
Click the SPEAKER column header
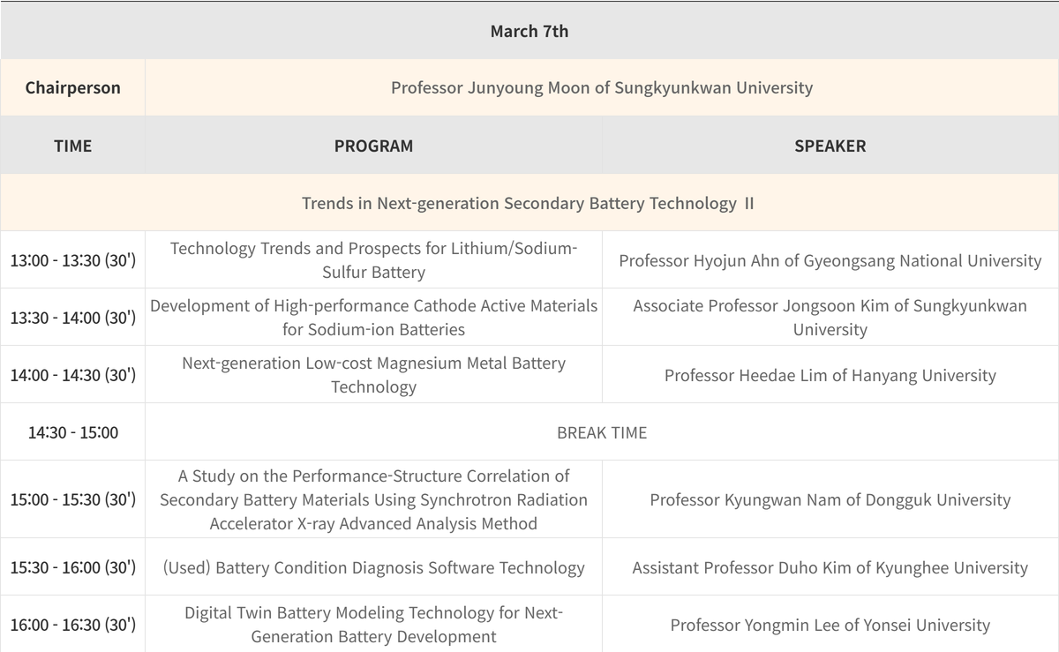[830, 146]
